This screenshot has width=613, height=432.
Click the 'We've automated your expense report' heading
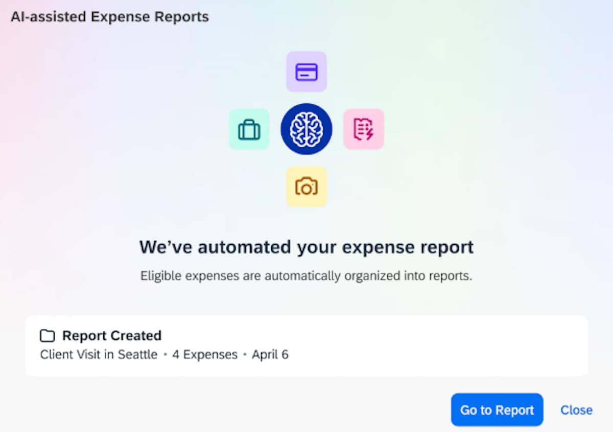pyautogui.click(x=306, y=247)
